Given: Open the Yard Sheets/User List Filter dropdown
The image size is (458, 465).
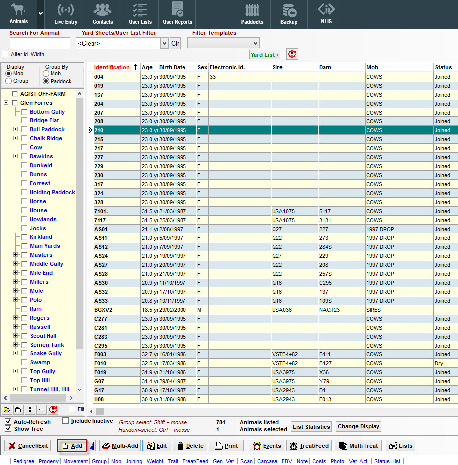Looking at the screenshot, I should tap(165, 43).
